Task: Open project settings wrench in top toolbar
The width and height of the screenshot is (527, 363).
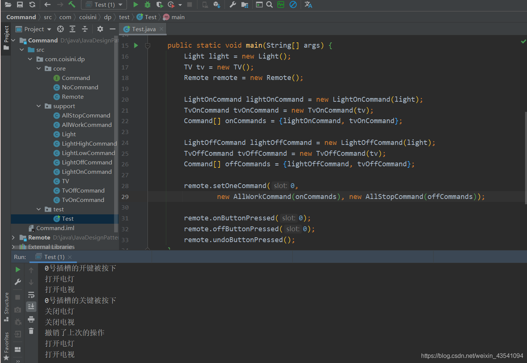Action: 233,5
